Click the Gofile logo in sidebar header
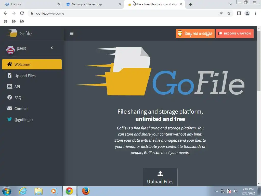This screenshot has height=196, width=261. pos(19,33)
